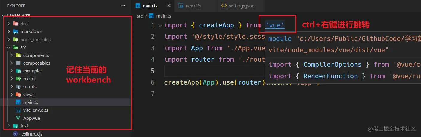This screenshot has height=137, width=421.
Task: Click the components folder icon
Action: [x=18, y=55]
